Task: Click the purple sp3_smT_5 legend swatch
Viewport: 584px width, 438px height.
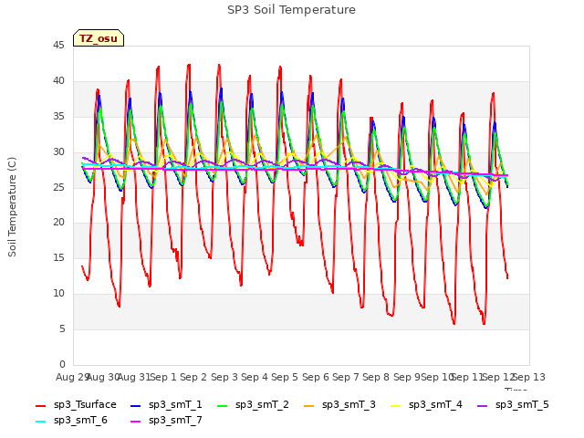Action: pyautogui.click(x=483, y=405)
